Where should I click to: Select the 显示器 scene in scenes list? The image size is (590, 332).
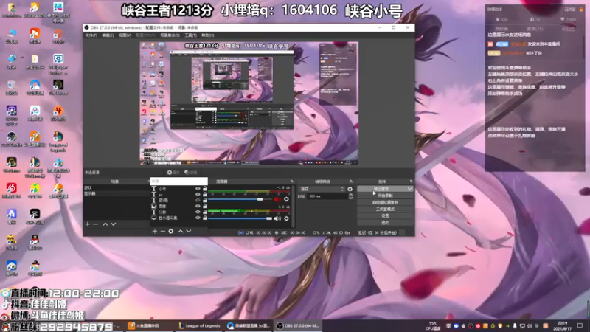tap(117, 193)
